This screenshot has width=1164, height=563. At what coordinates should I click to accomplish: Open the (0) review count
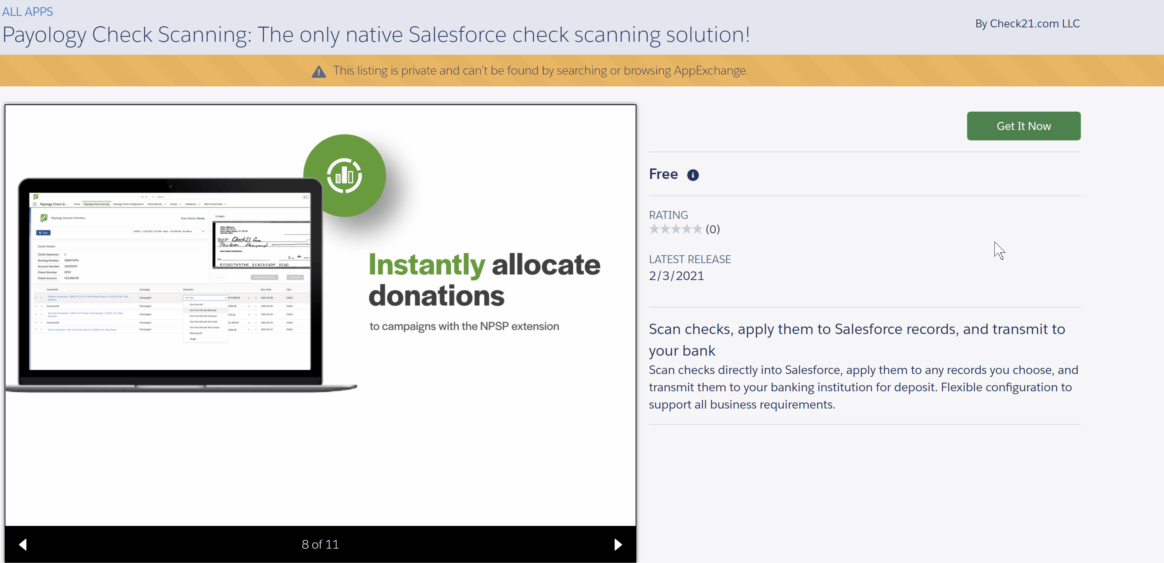pos(713,229)
